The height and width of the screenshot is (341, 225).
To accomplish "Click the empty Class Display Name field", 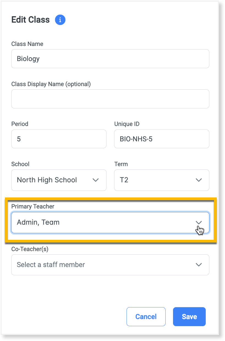I will point(110,99).
